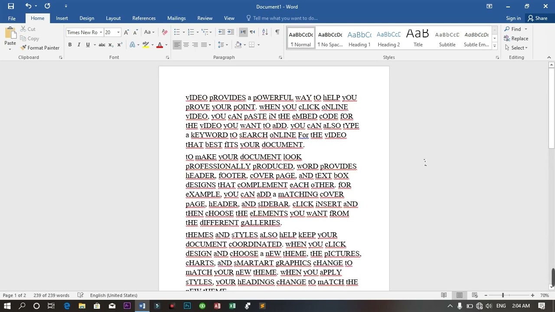Image resolution: width=555 pixels, height=312 pixels.
Task: Align text to the right
Action: [x=195, y=45]
